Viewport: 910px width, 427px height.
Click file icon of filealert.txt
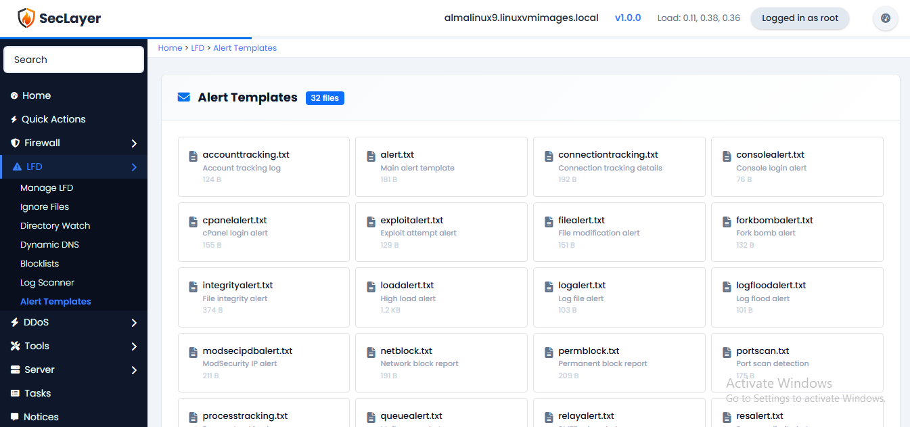(x=549, y=222)
